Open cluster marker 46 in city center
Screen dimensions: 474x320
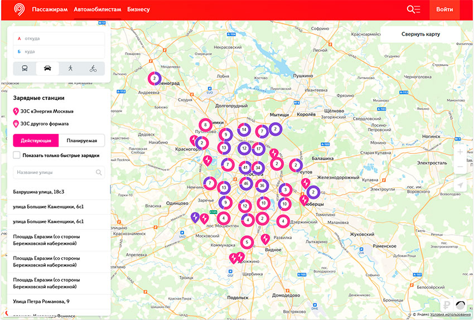[x=246, y=183]
